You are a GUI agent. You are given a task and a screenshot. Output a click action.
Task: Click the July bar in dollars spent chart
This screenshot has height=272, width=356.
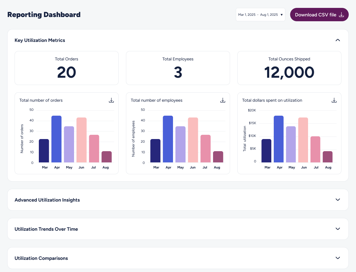[x=316, y=149]
